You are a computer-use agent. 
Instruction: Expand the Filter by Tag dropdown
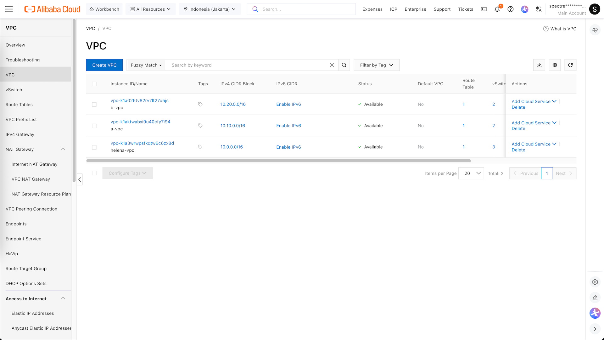tap(376, 65)
